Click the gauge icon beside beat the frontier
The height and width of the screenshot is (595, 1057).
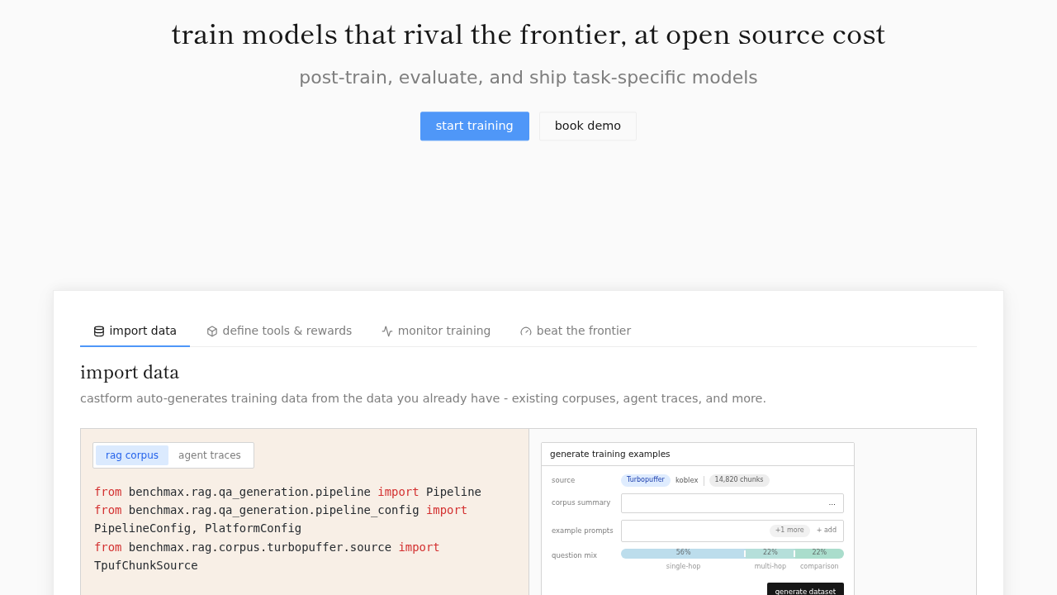point(526,331)
